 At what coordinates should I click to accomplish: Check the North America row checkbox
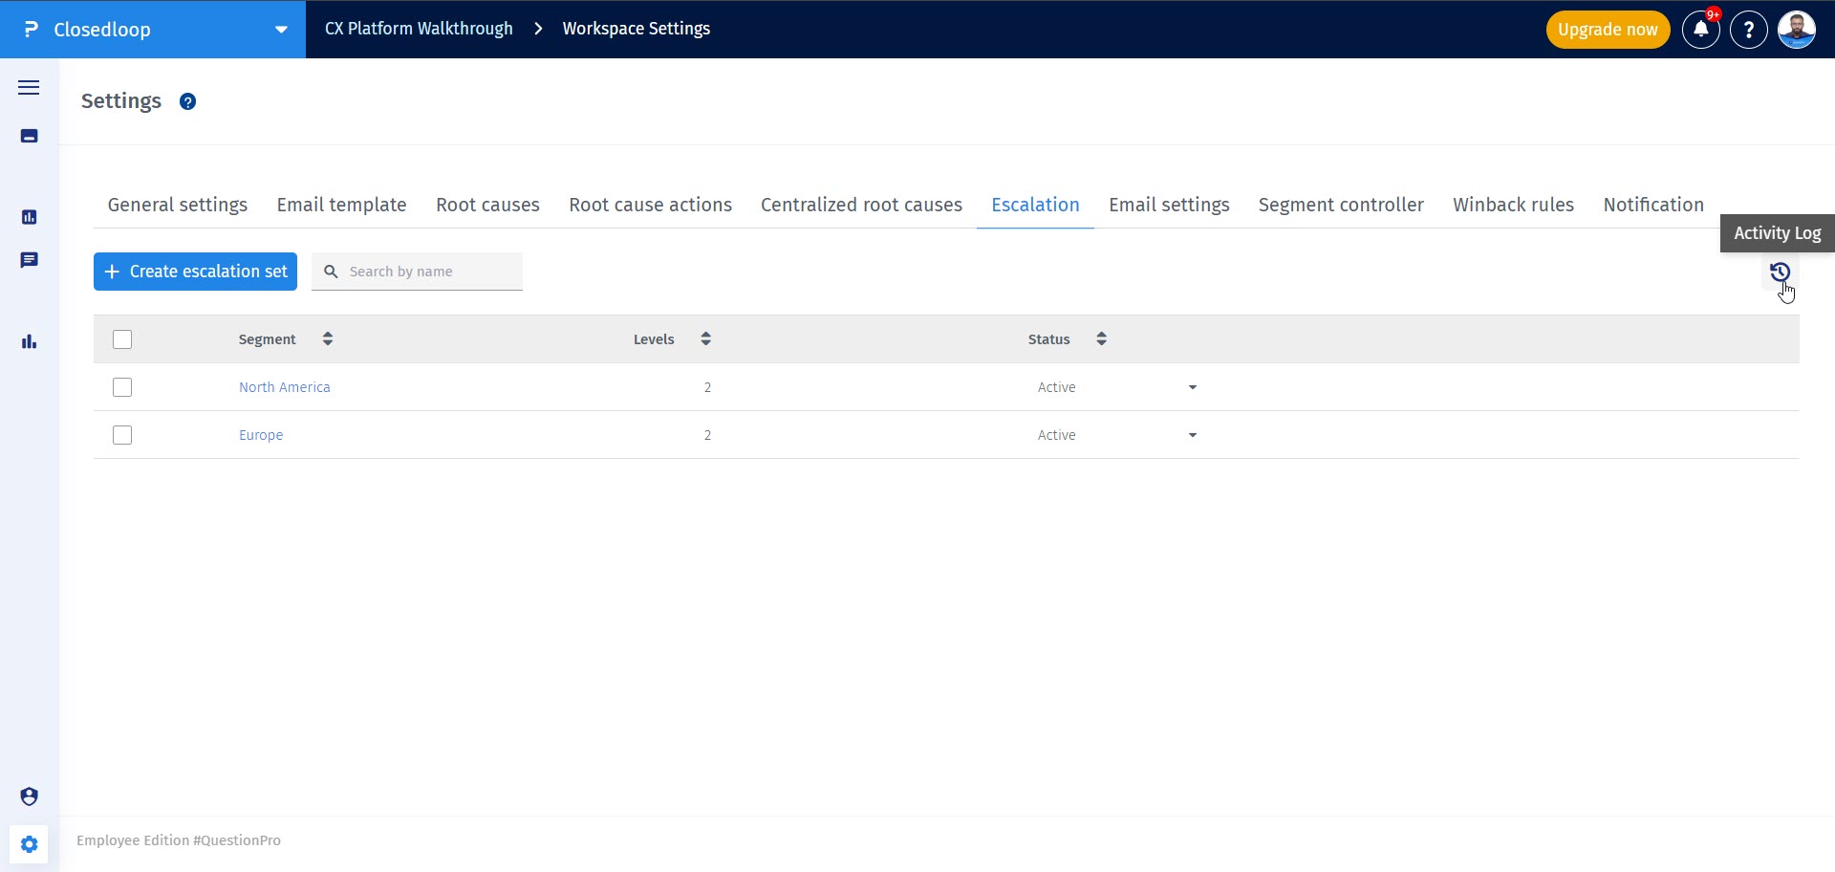tap(122, 387)
